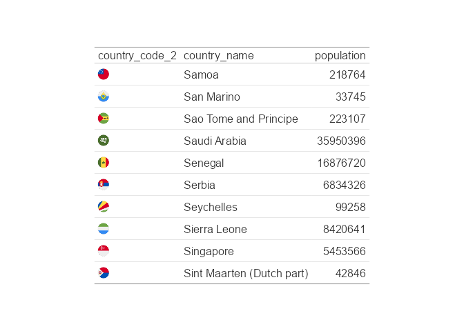The width and height of the screenshot is (464, 331).
Task: Select the Senegal flag icon
Action: [104, 163]
